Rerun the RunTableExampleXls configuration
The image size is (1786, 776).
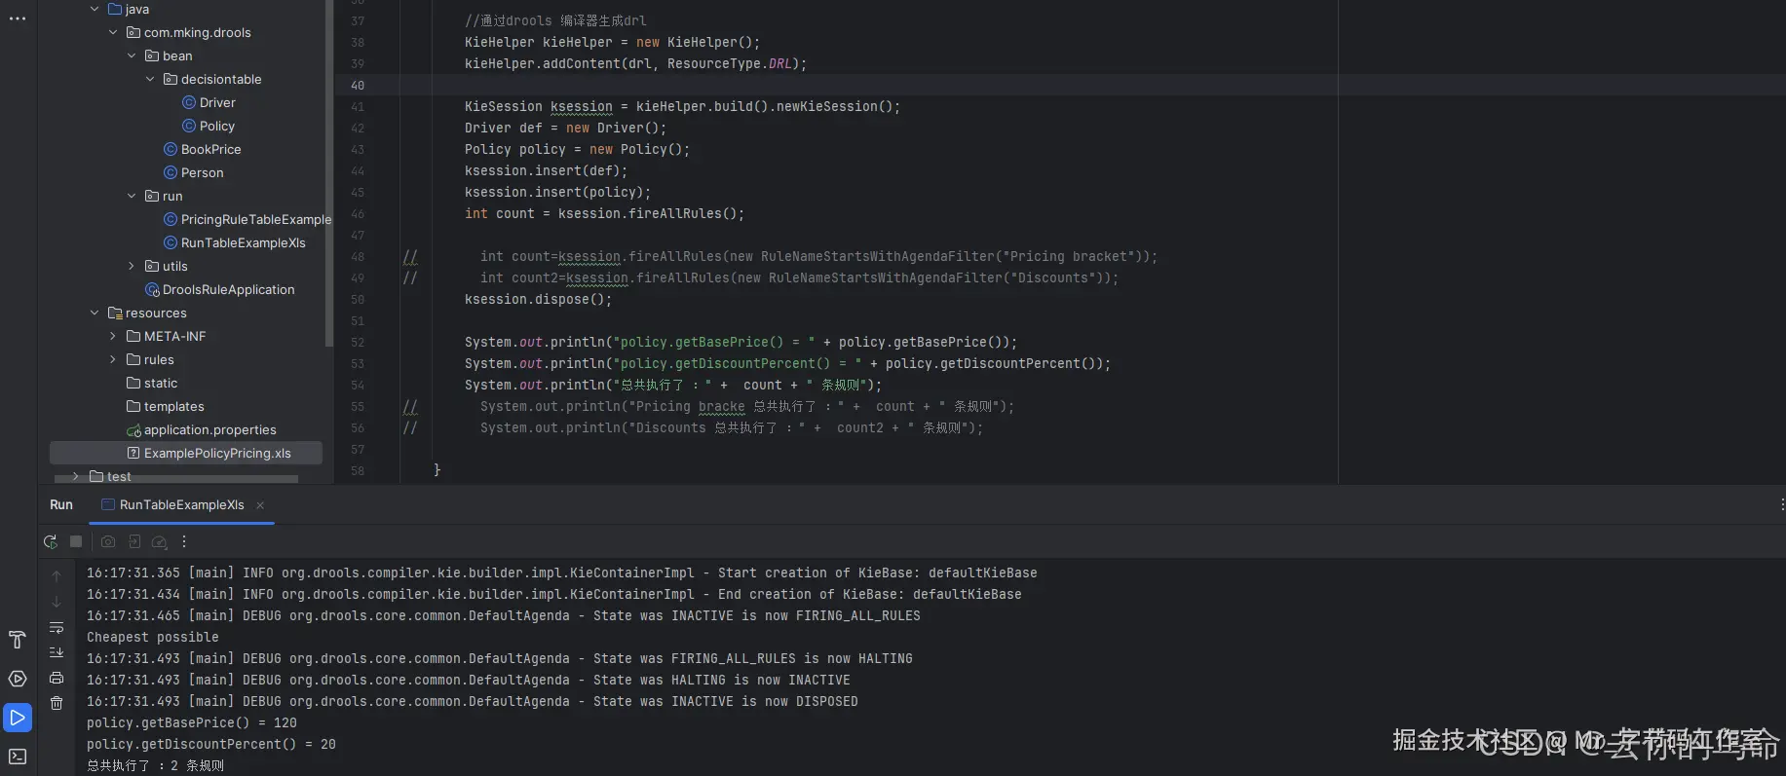tap(51, 542)
